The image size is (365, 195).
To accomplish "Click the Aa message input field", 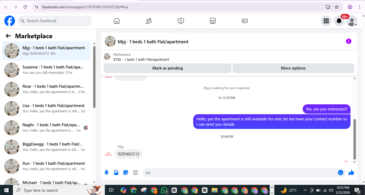I will (x=244, y=173).
